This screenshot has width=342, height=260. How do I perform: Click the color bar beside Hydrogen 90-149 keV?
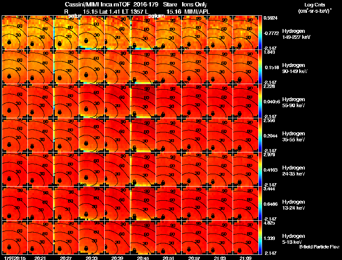(260, 67)
